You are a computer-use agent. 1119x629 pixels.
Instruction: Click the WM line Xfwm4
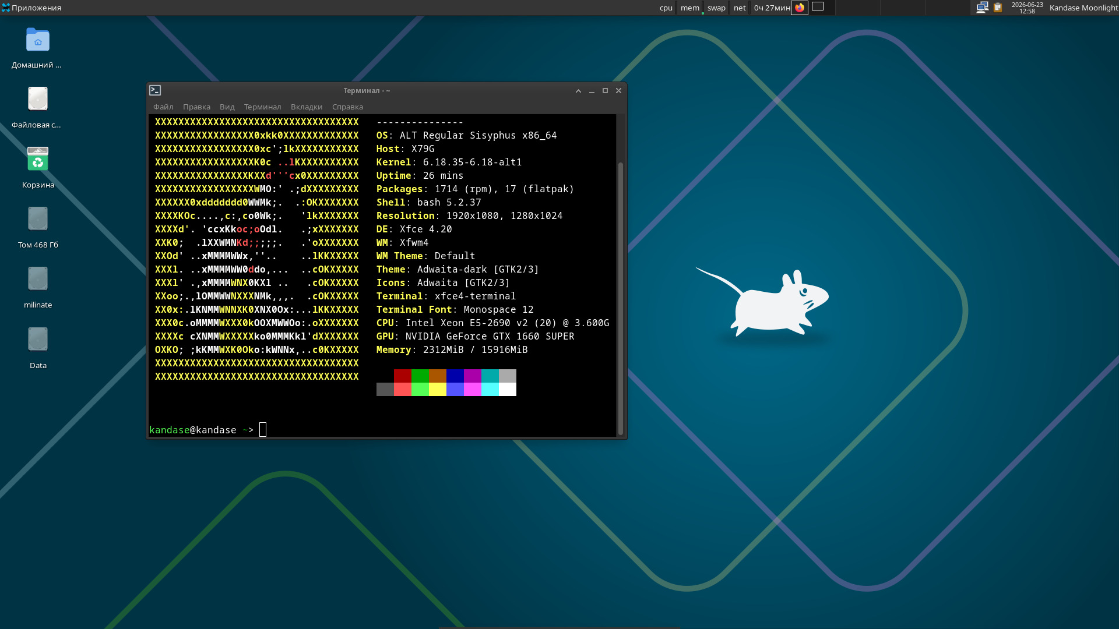[402, 242]
